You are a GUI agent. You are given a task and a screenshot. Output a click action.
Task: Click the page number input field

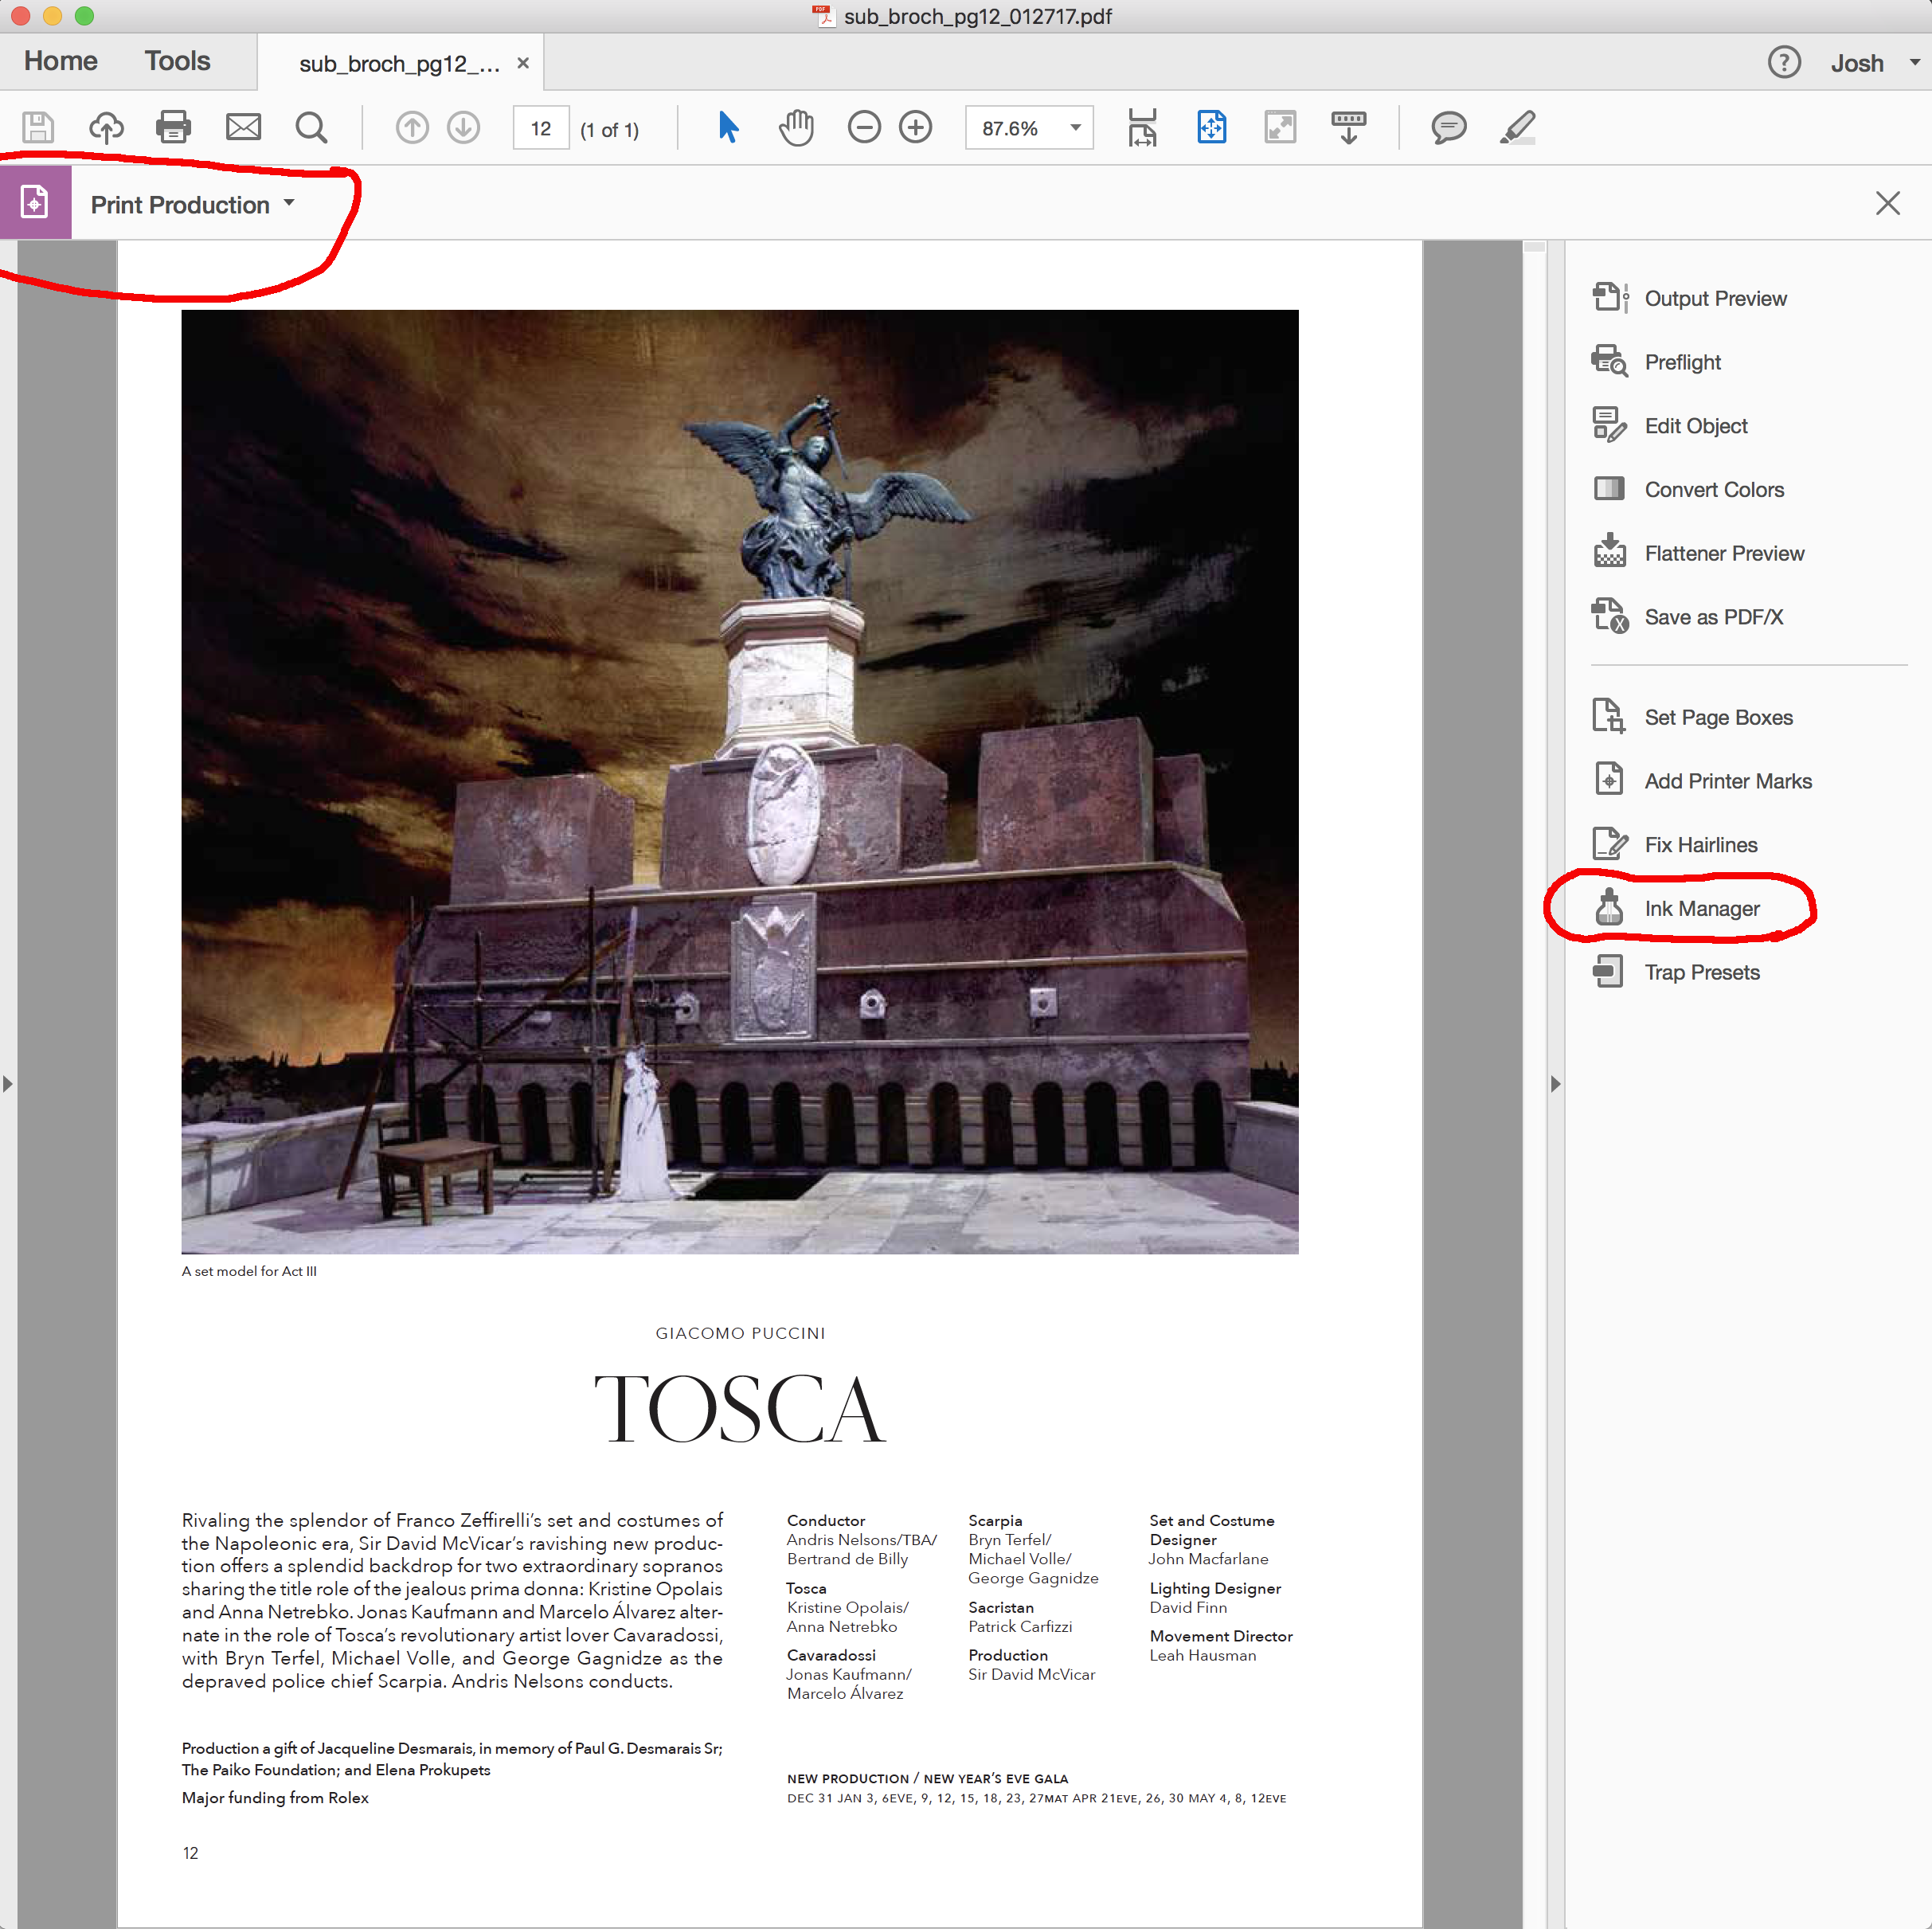coord(541,128)
